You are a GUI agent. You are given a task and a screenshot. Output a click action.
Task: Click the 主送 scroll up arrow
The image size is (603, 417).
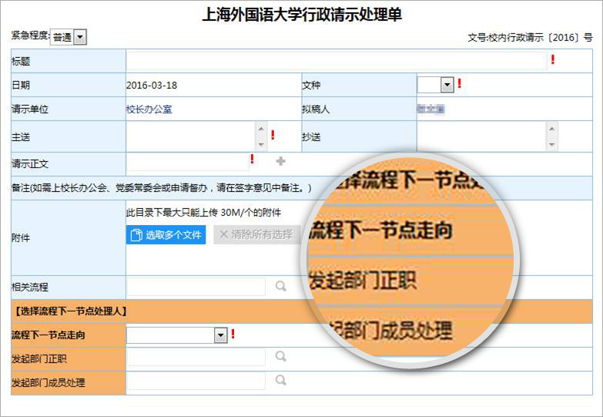pyautogui.click(x=261, y=128)
